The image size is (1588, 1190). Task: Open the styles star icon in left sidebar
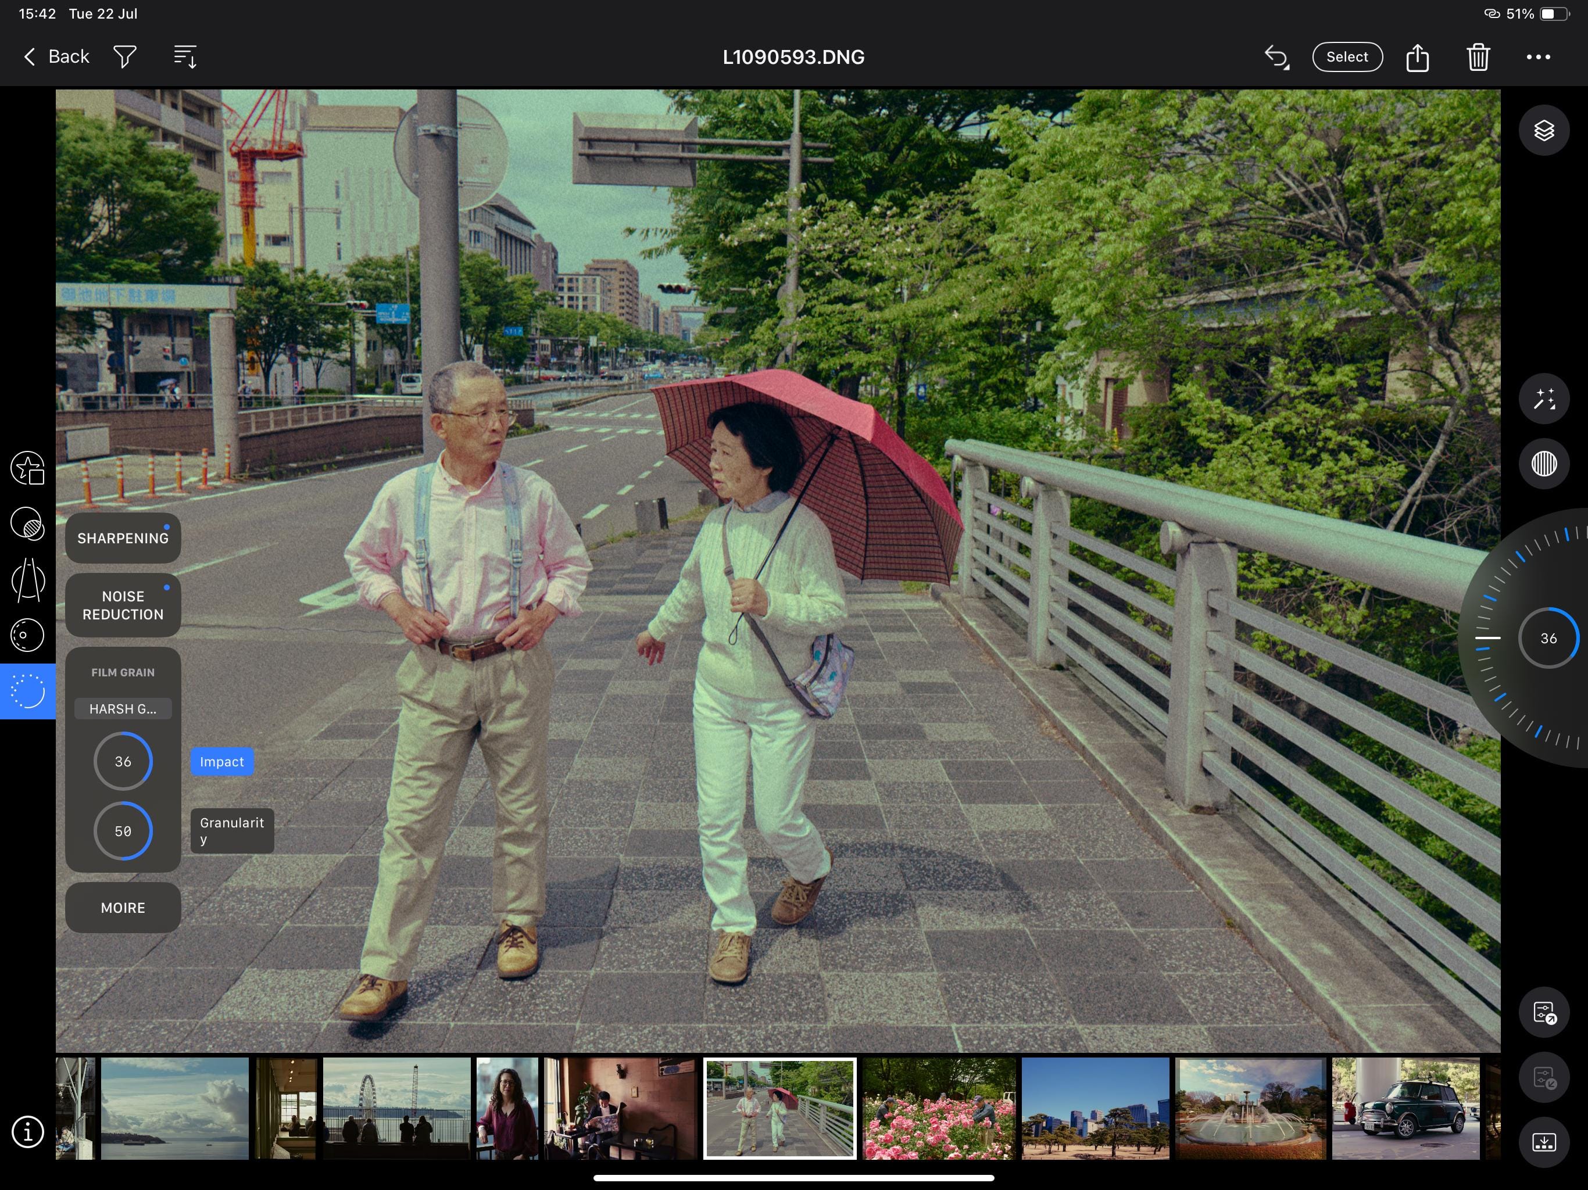coord(28,468)
